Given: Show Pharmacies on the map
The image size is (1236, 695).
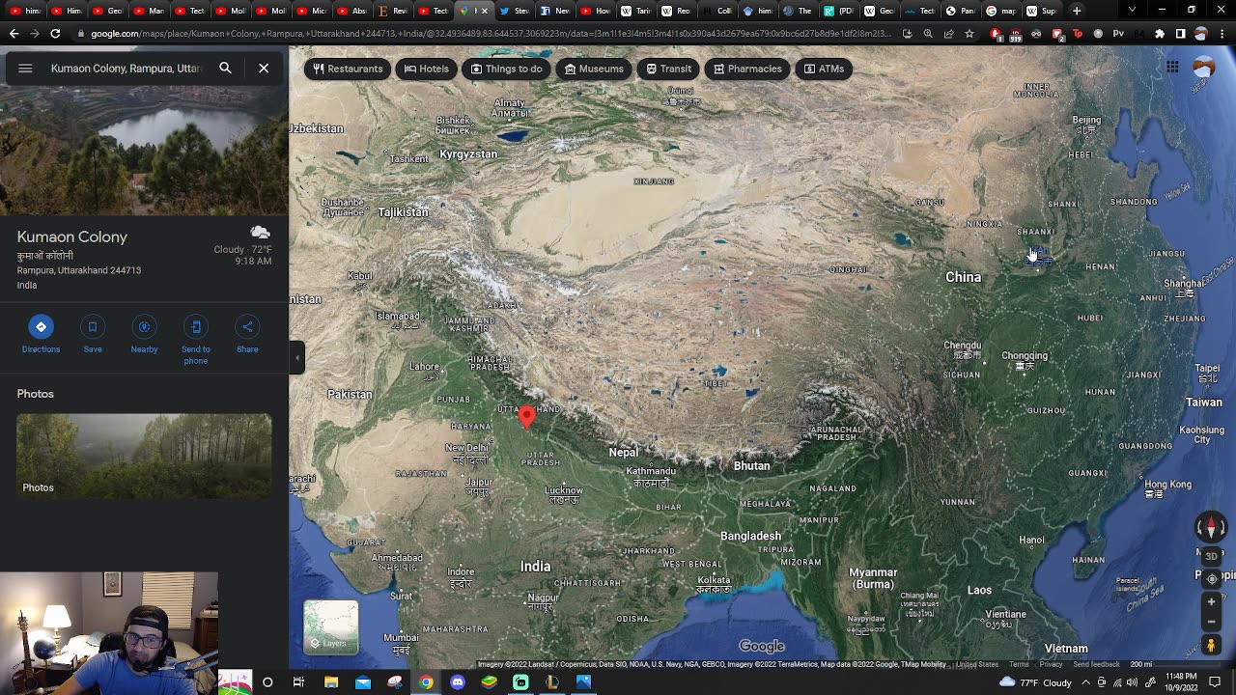Looking at the screenshot, I should tap(747, 69).
